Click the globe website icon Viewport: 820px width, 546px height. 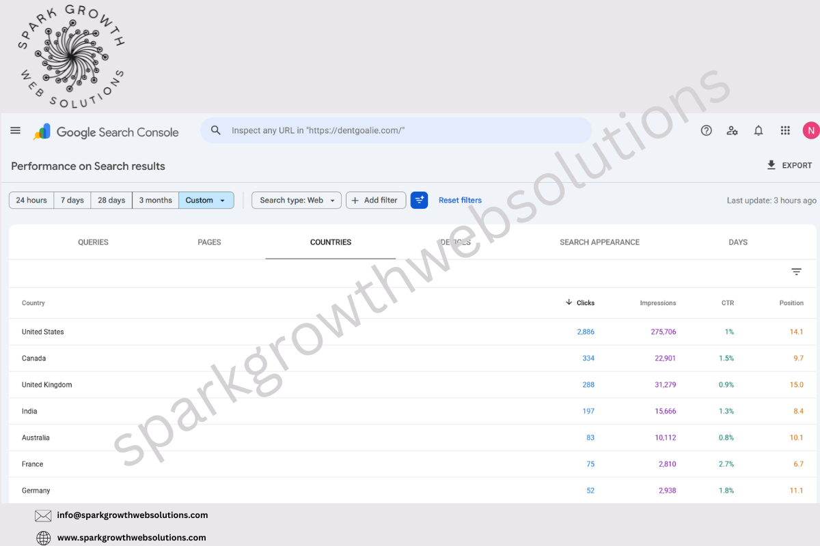point(43,538)
